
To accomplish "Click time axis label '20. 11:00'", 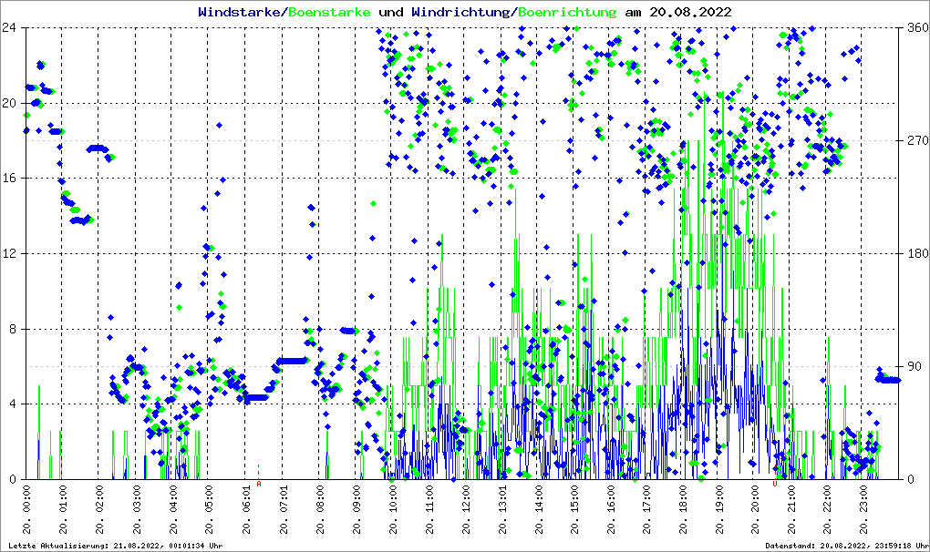I will [429, 509].
